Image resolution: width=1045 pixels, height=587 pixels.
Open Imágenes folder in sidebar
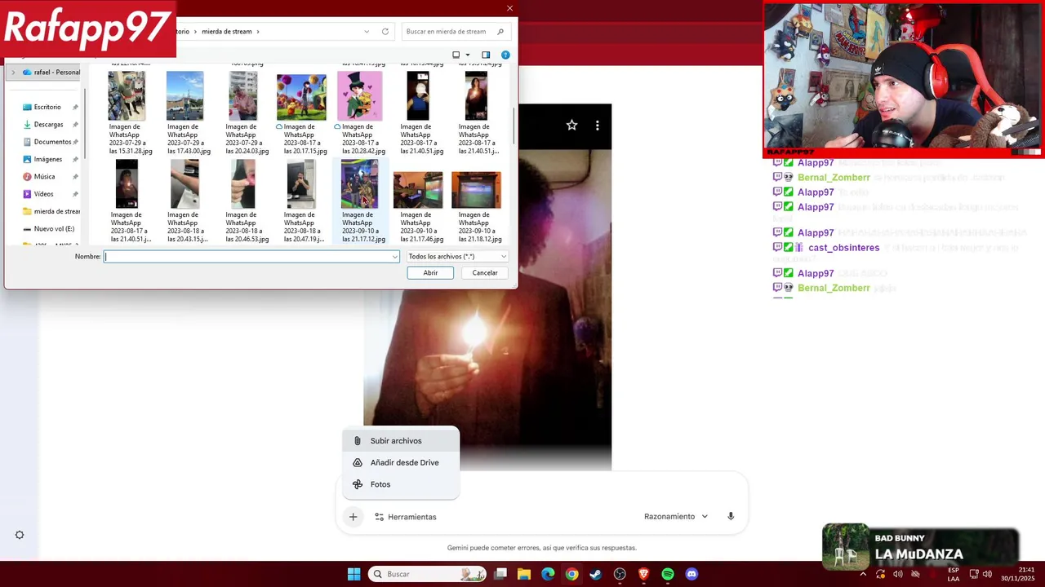pos(47,159)
